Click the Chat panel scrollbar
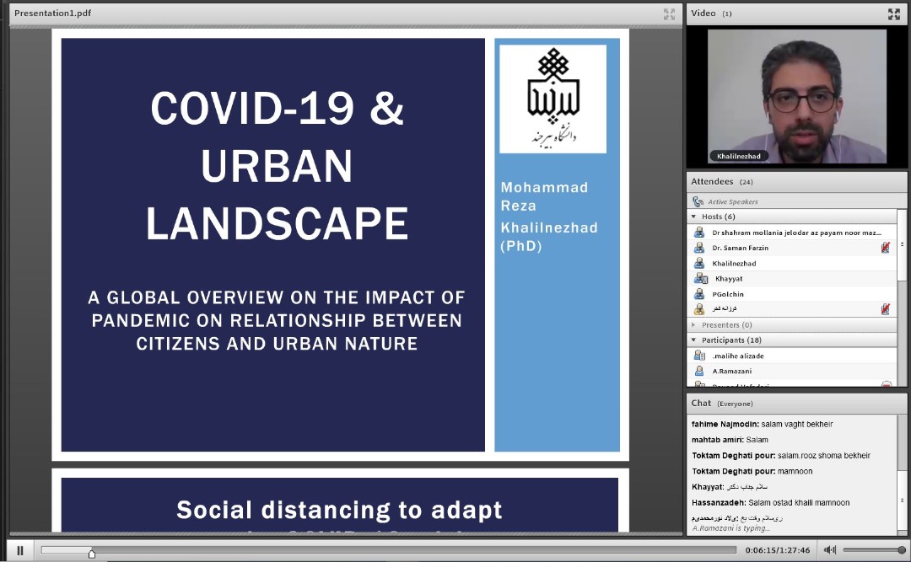911x562 pixels. (902, 447)
